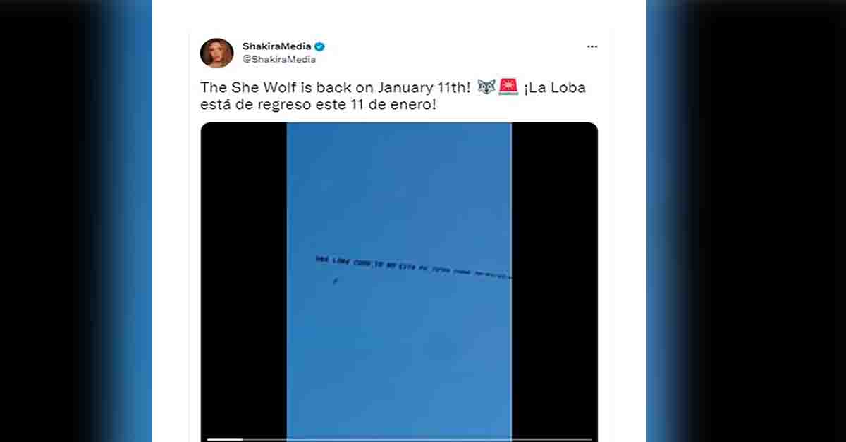The width and height of the screenshot is (846, 442).
Task: Click the banner text trailing the plane
Action: click(x=413, y=267)
